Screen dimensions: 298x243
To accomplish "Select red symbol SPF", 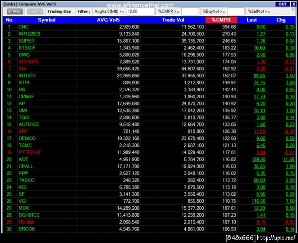I will pos(23,131).
